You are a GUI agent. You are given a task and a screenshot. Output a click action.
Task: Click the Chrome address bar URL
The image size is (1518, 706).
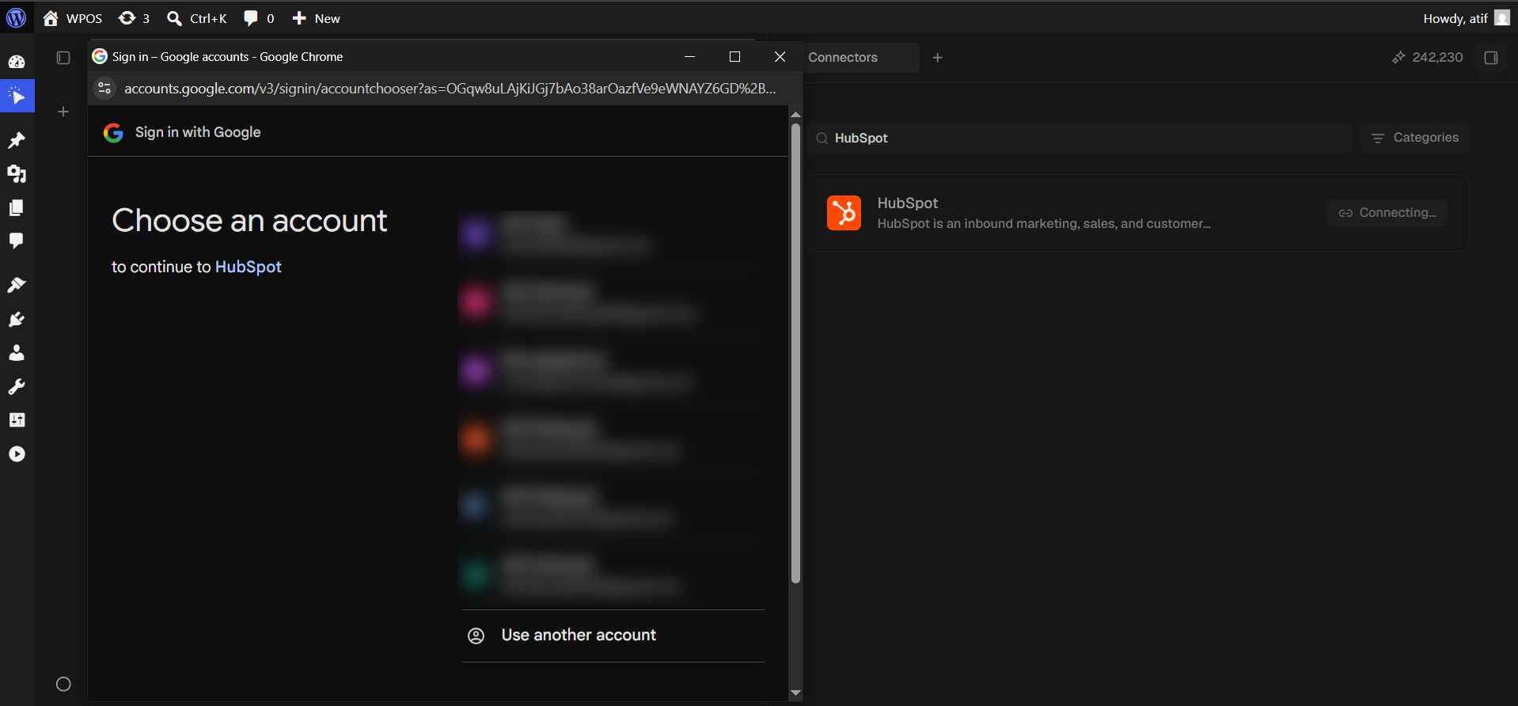(450, 89)
